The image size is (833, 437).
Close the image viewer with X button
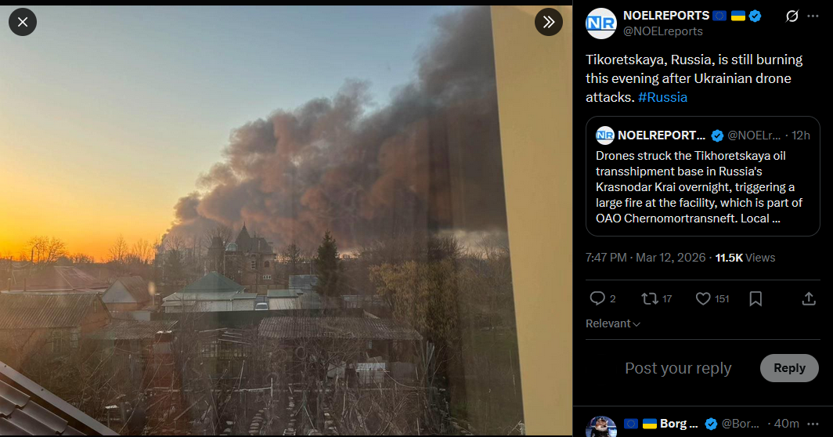[x=22, y=22]
